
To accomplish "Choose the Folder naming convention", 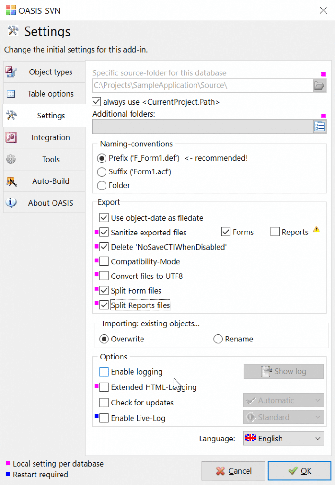I will pos(101,185).
